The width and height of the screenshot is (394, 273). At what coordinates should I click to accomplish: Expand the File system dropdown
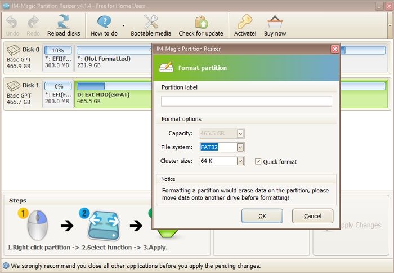(x=240, y=147)
